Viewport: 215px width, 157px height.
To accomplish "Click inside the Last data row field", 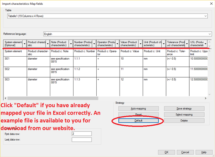I will click(x=82, y=139).
